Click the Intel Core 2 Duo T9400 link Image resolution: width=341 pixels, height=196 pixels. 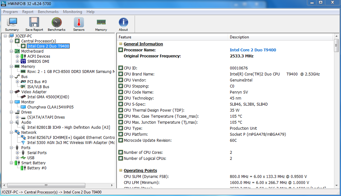click(x=253, y=50)
